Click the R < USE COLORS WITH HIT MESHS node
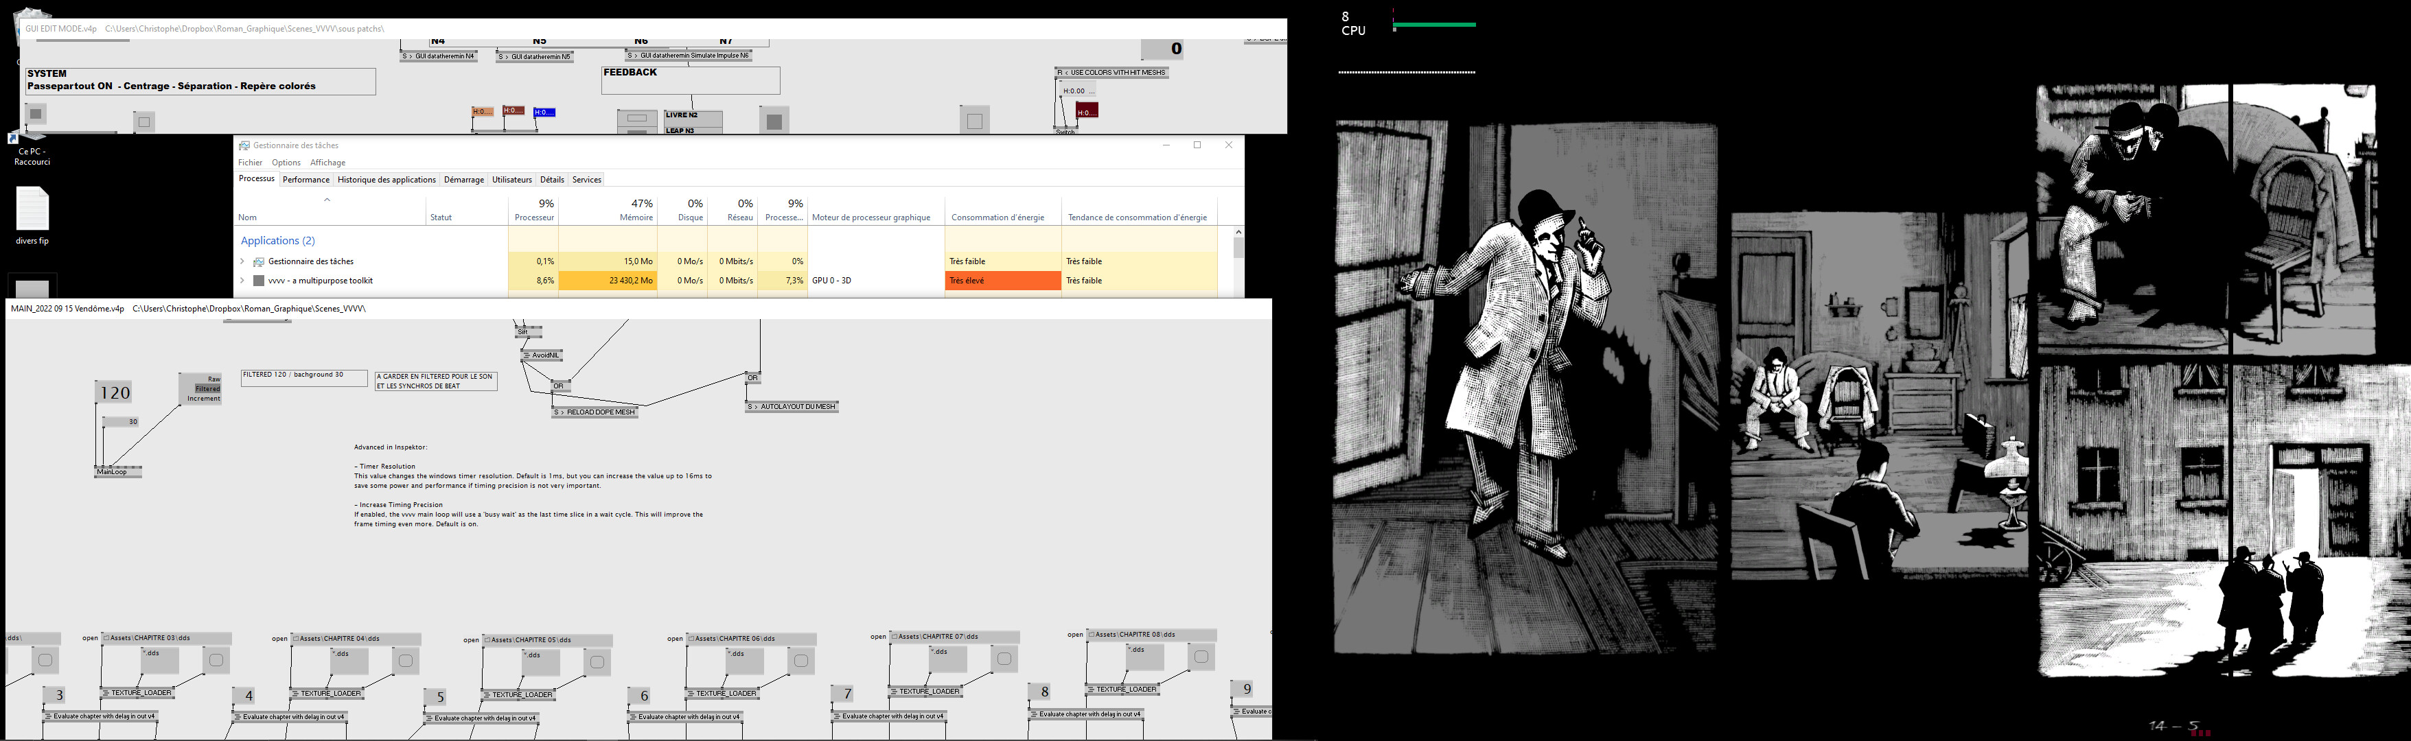The height and width of the screenshot is (741, 2411). (x=1112, y=72)
